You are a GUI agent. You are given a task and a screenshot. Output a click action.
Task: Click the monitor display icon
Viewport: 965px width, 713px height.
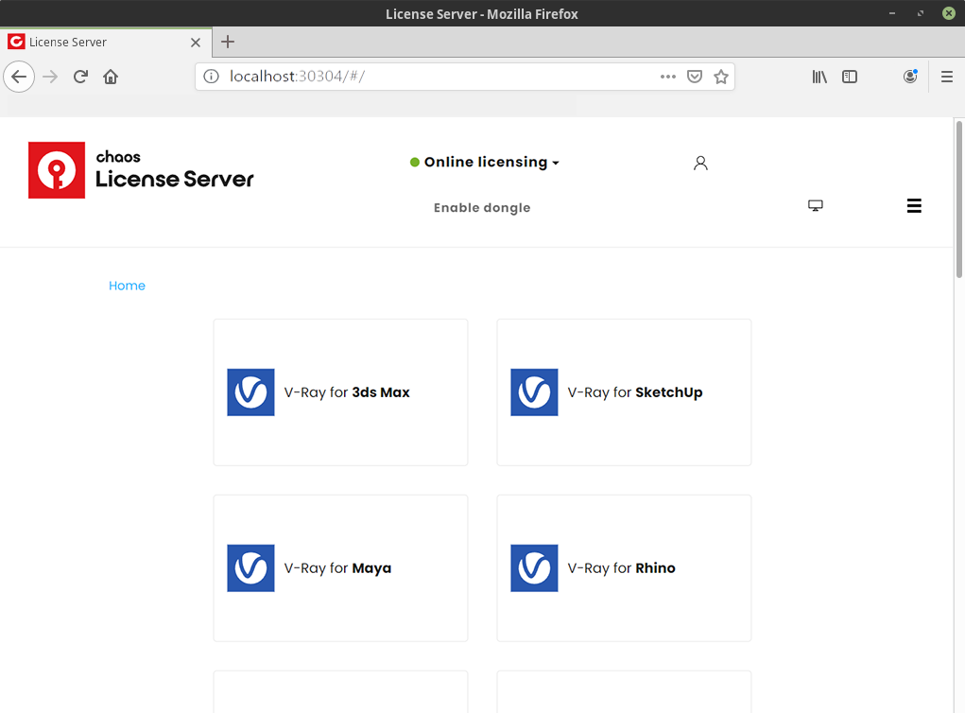click(x=816, y=205)
